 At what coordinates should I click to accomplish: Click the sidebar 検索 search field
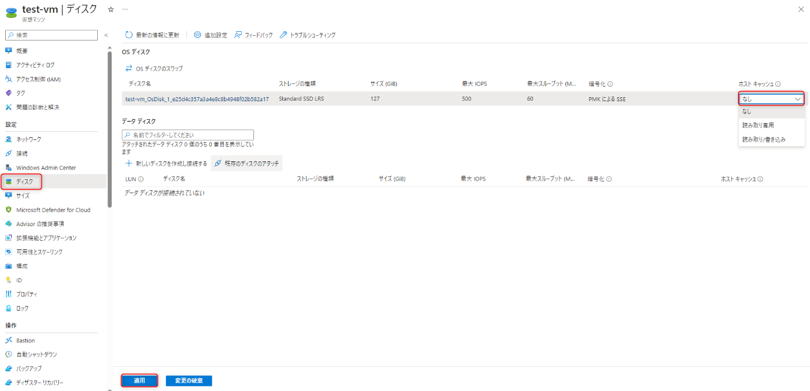[51, 35]
